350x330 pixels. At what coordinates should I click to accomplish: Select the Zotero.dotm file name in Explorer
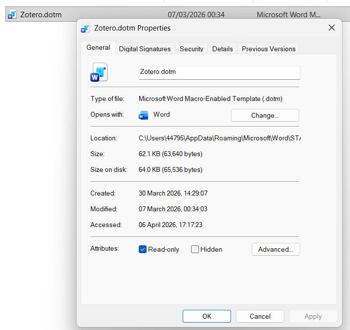pos(41,15)
